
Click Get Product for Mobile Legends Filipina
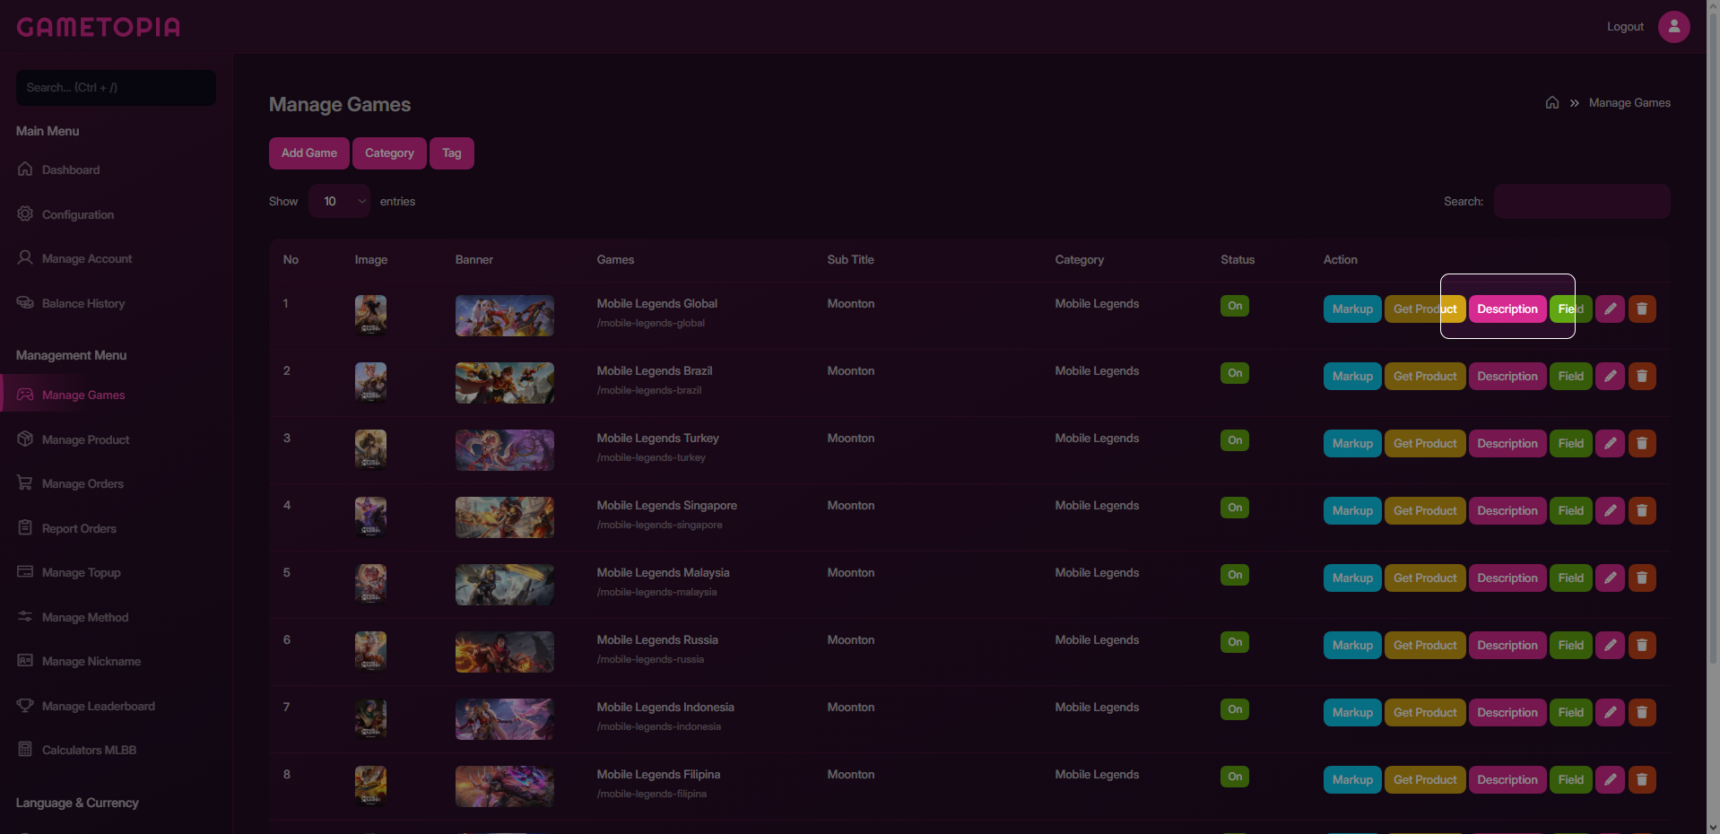tap(1425, 779)
